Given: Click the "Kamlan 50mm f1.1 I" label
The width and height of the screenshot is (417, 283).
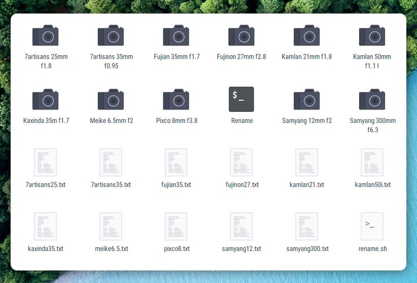Looking at the screenshot, I should [372, 61].
